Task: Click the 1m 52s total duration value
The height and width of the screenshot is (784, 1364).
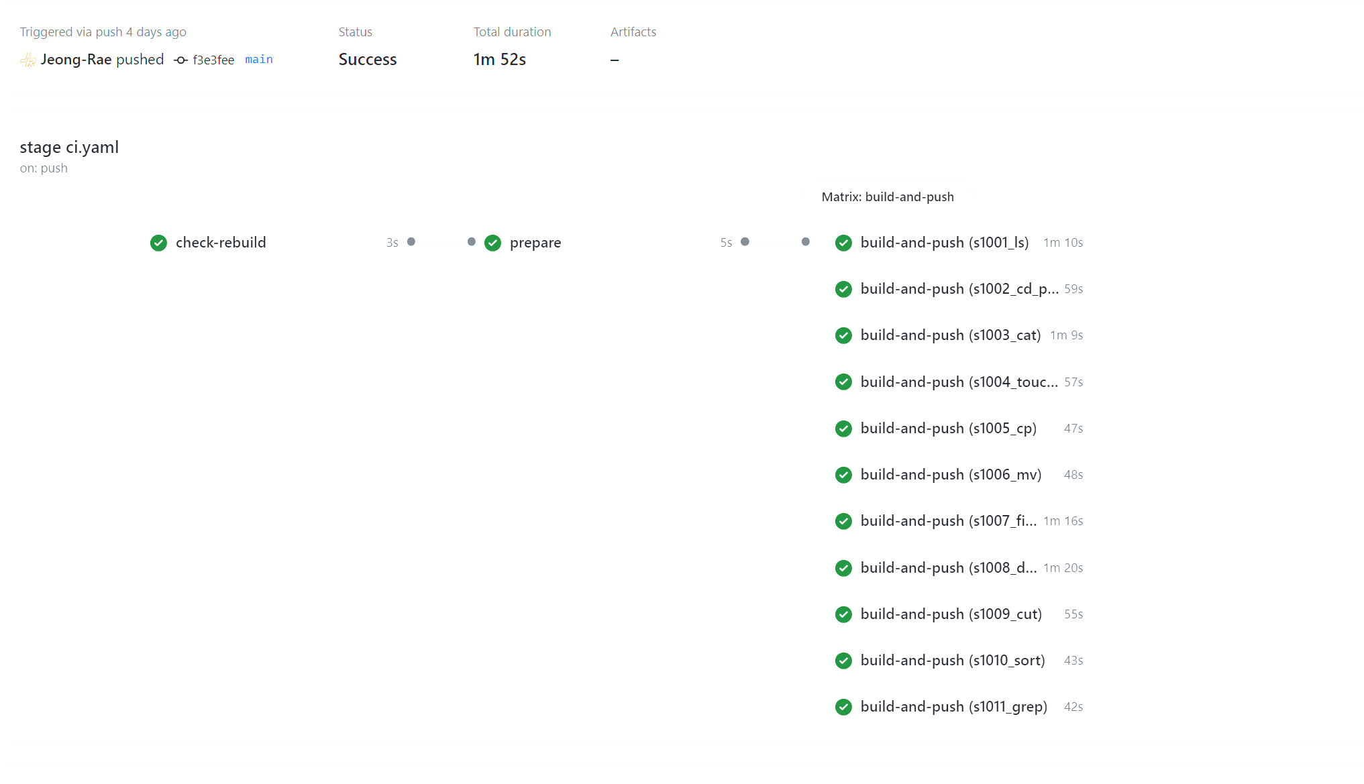Action: [499, 60]
